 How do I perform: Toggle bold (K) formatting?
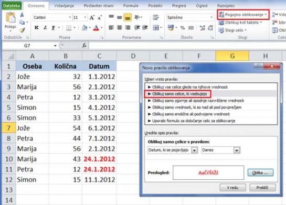(x=37, y=28)
